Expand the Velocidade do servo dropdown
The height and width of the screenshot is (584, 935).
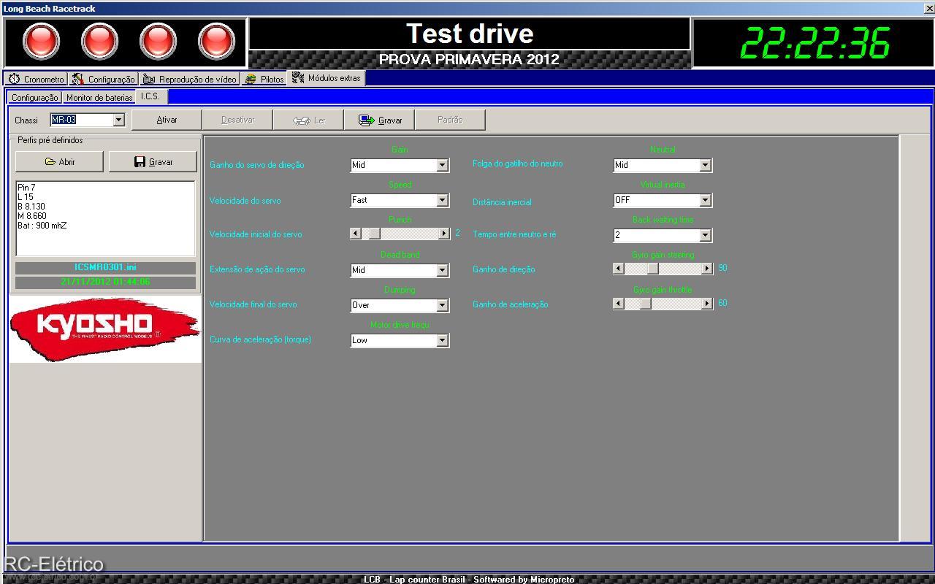tap(442, 200)
